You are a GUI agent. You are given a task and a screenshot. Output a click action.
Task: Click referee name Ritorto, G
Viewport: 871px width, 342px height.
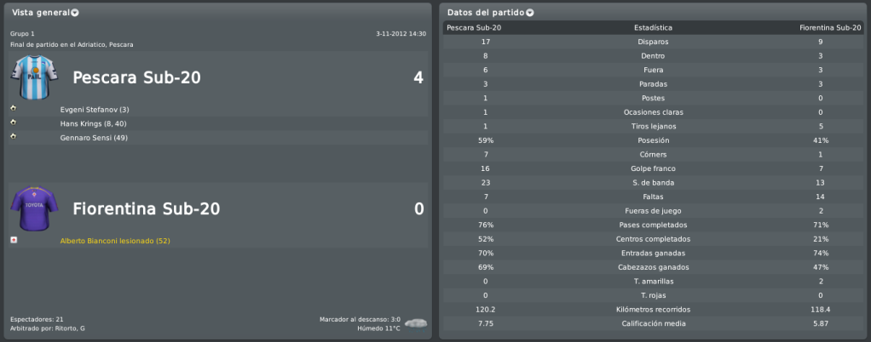pos(69,328)
